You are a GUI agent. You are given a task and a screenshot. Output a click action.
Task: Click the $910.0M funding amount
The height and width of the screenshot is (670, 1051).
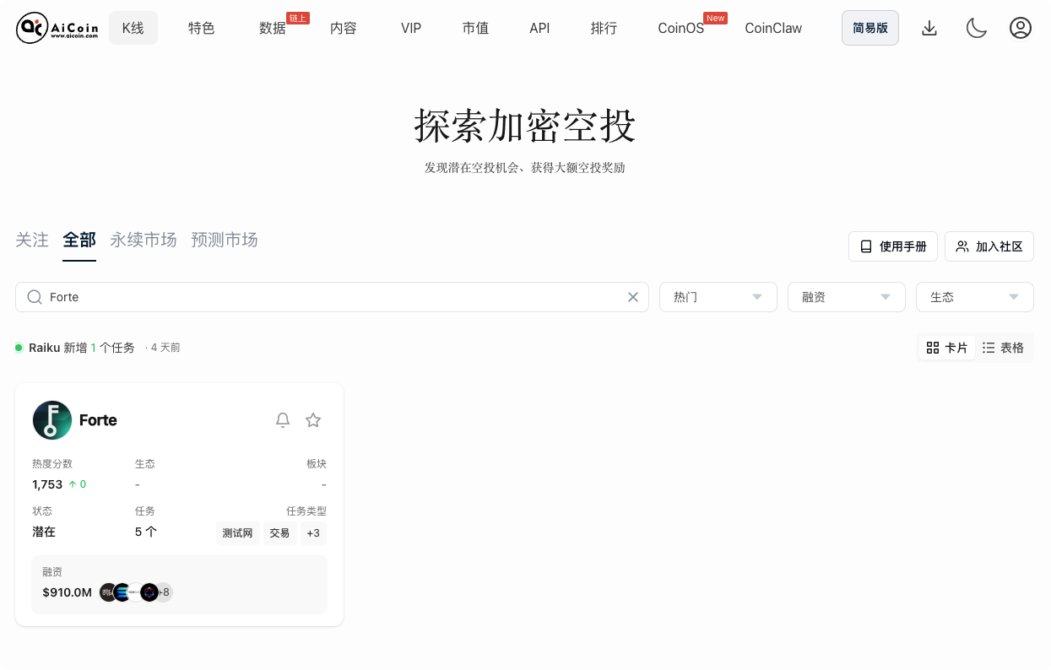coord(67,592)
